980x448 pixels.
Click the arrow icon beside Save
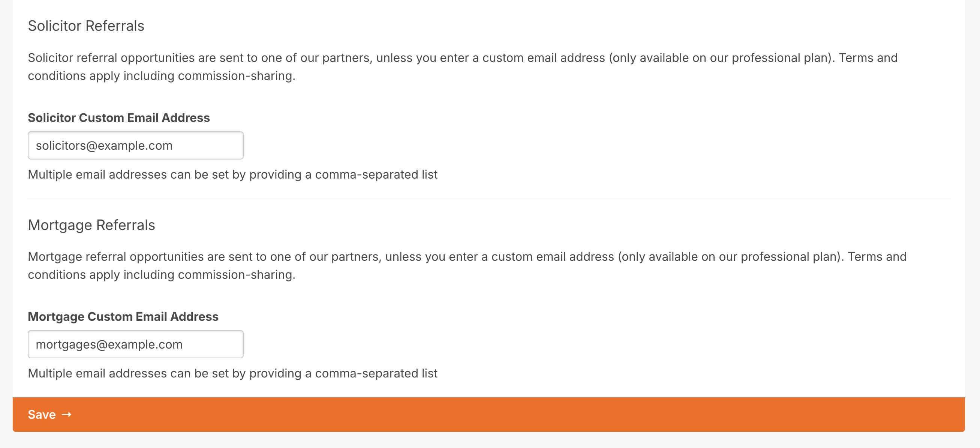(67, 414)
